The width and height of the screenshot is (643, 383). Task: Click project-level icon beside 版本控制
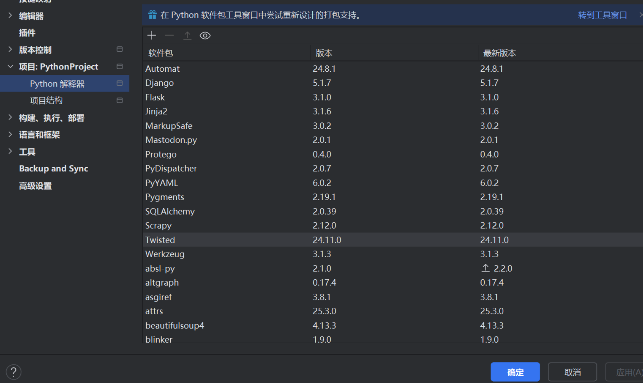(120, 49)
